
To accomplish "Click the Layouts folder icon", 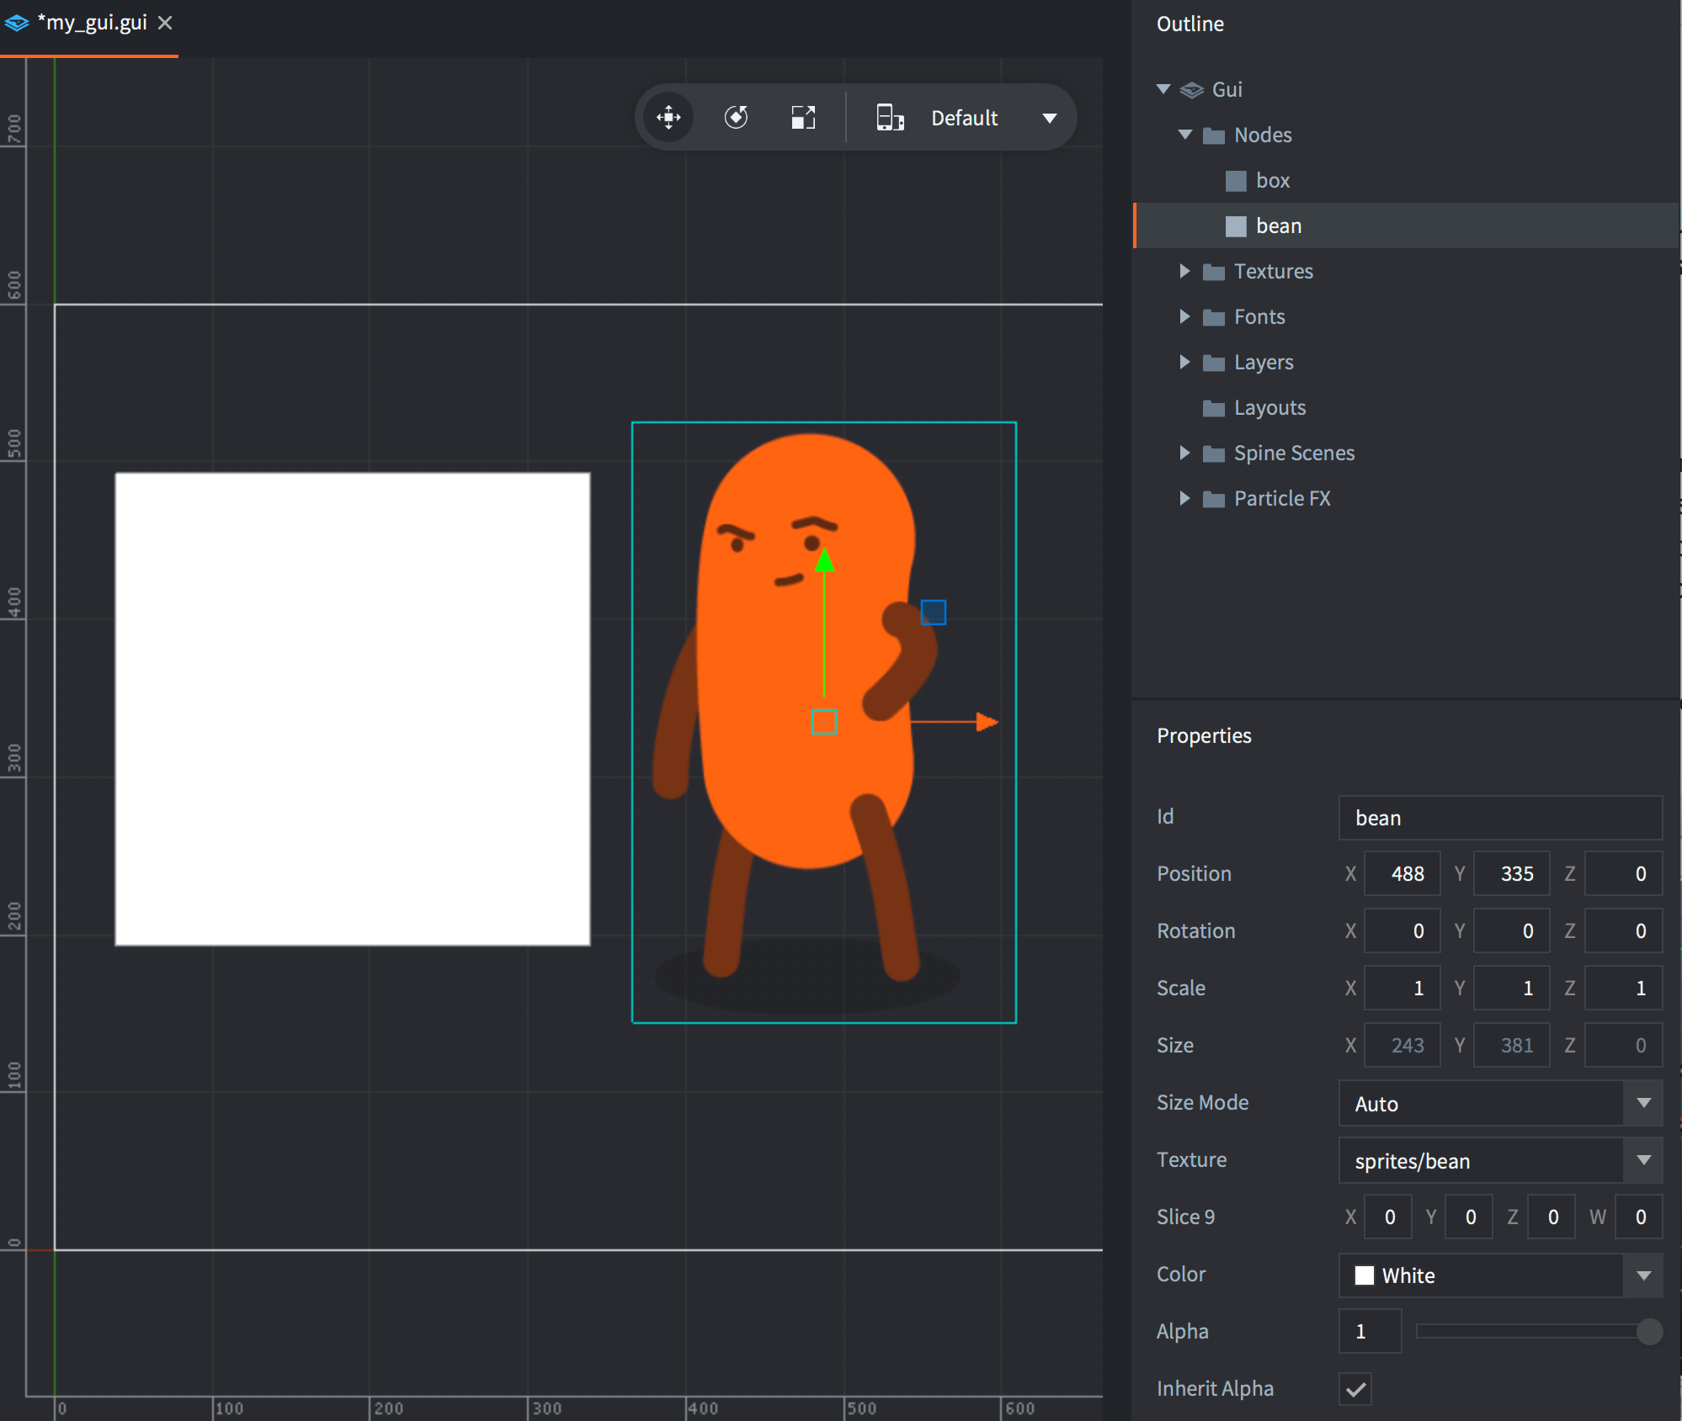I will 1213,408.
